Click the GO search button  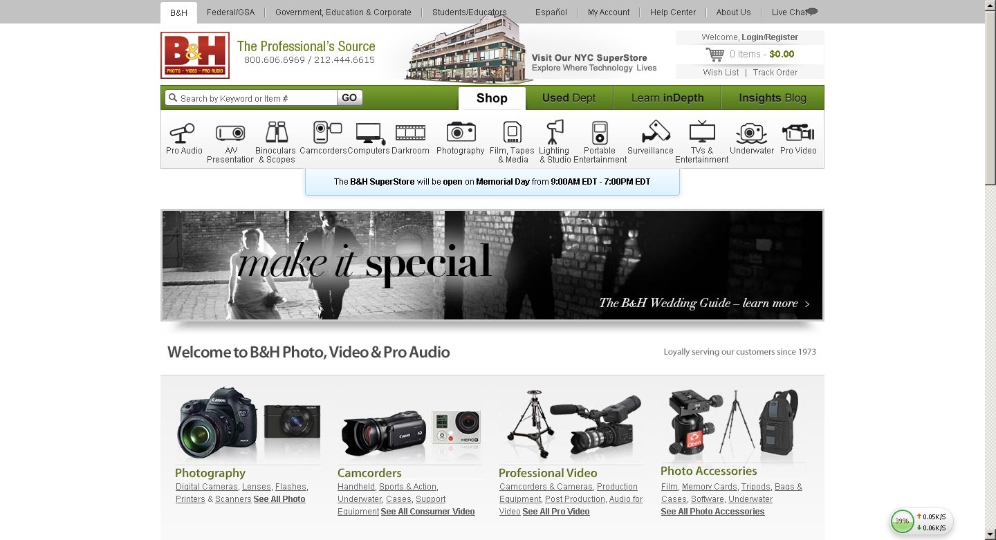349,98
